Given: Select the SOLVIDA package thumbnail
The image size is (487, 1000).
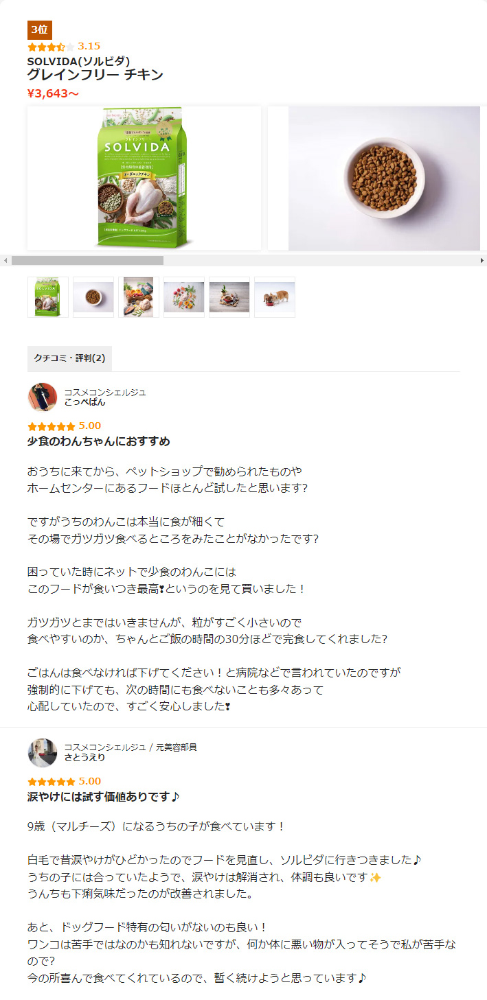Looking at the screenshot, I should pos(48,297).
